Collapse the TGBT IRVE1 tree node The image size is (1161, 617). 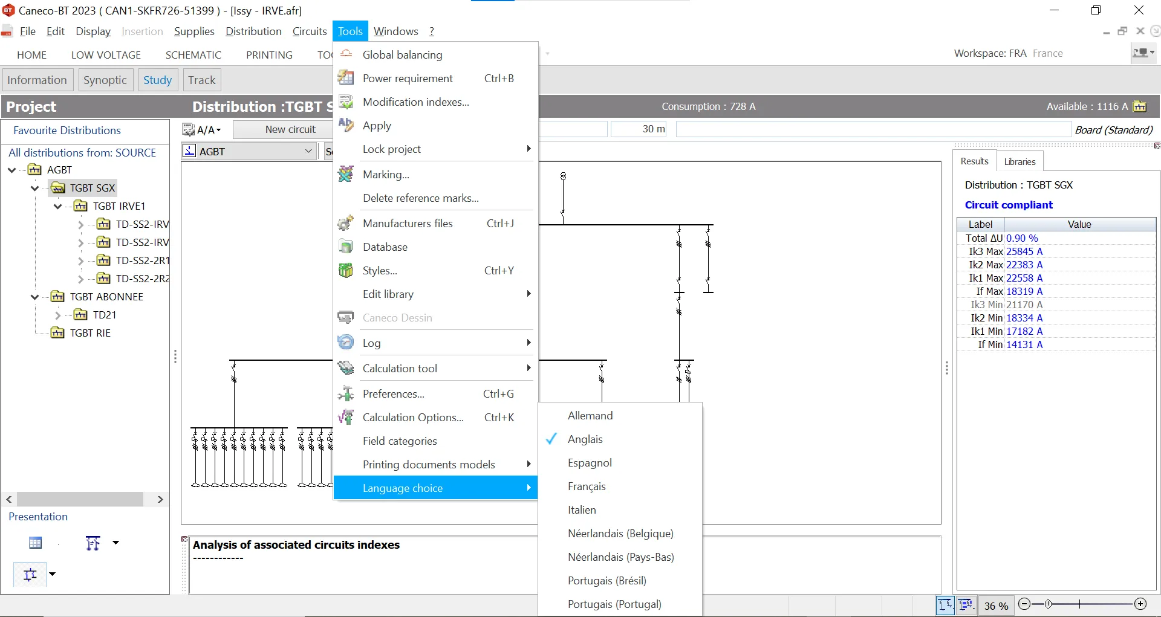(x=58, y=206)
